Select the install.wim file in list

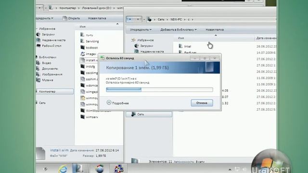[x=89, y=60]
